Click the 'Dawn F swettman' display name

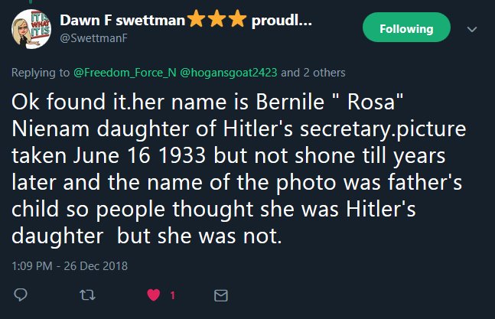click(122, 21)
